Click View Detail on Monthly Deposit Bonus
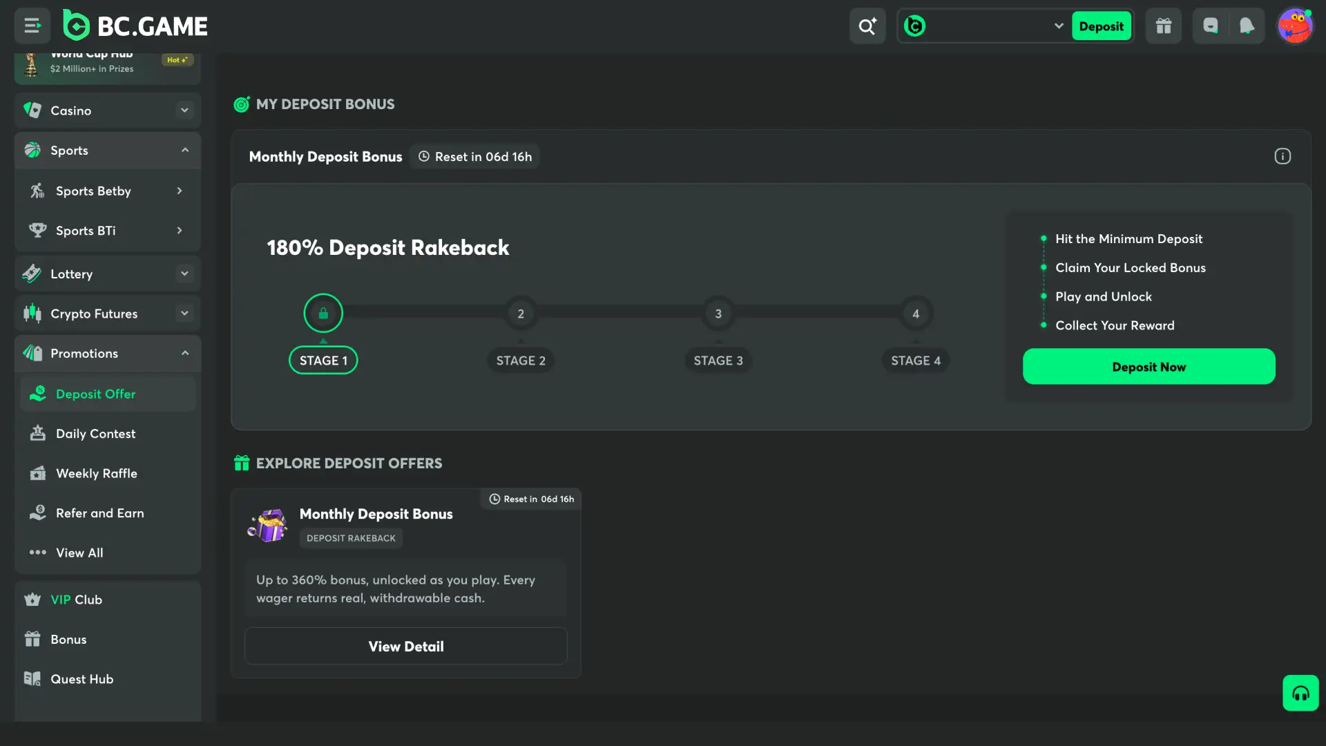 click(x=406, y=647)
